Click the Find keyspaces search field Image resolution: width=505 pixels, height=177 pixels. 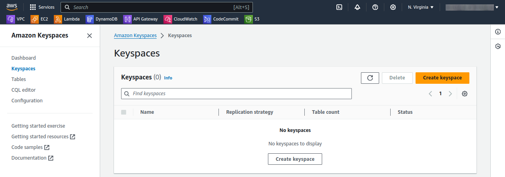236,94
